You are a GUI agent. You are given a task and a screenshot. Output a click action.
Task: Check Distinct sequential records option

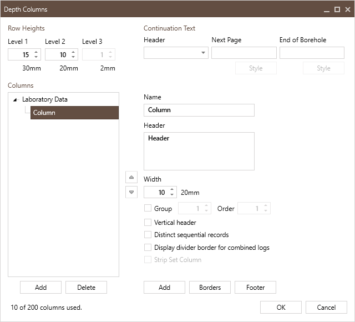point(148,235)
